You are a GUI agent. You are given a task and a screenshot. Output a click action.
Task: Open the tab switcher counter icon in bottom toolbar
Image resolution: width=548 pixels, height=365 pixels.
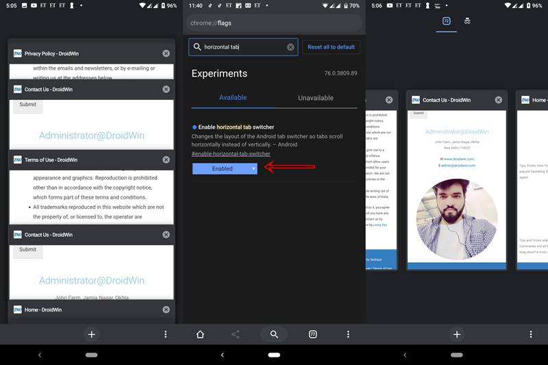coord(313,334)
